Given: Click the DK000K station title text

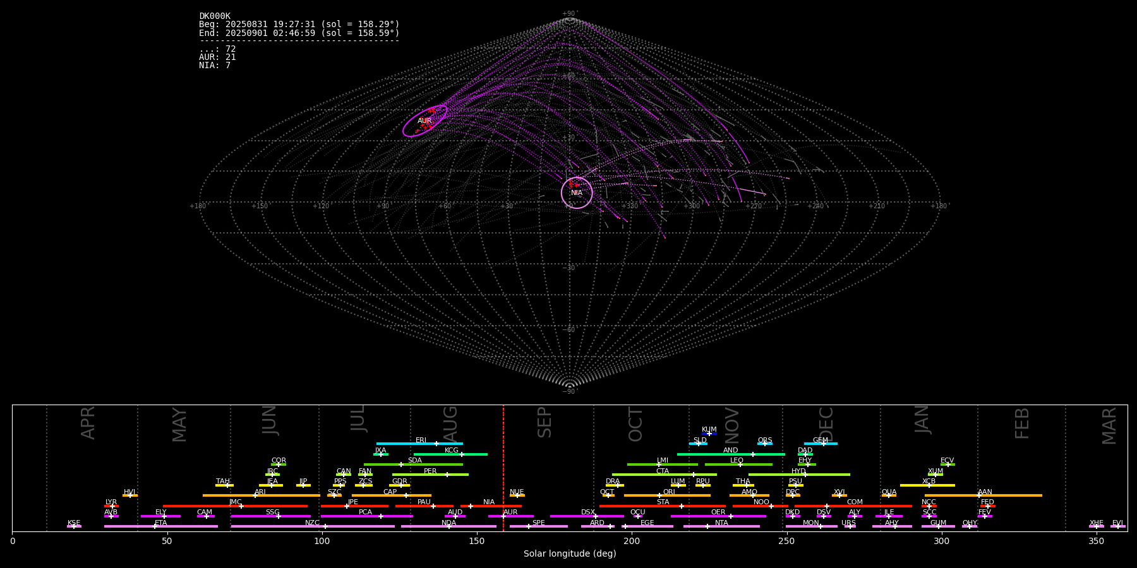Looking at the screenshot, I should coord(215,16).
